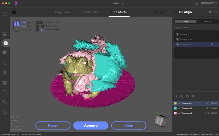
Task: Click the Append button
Action: coord(91,125)
